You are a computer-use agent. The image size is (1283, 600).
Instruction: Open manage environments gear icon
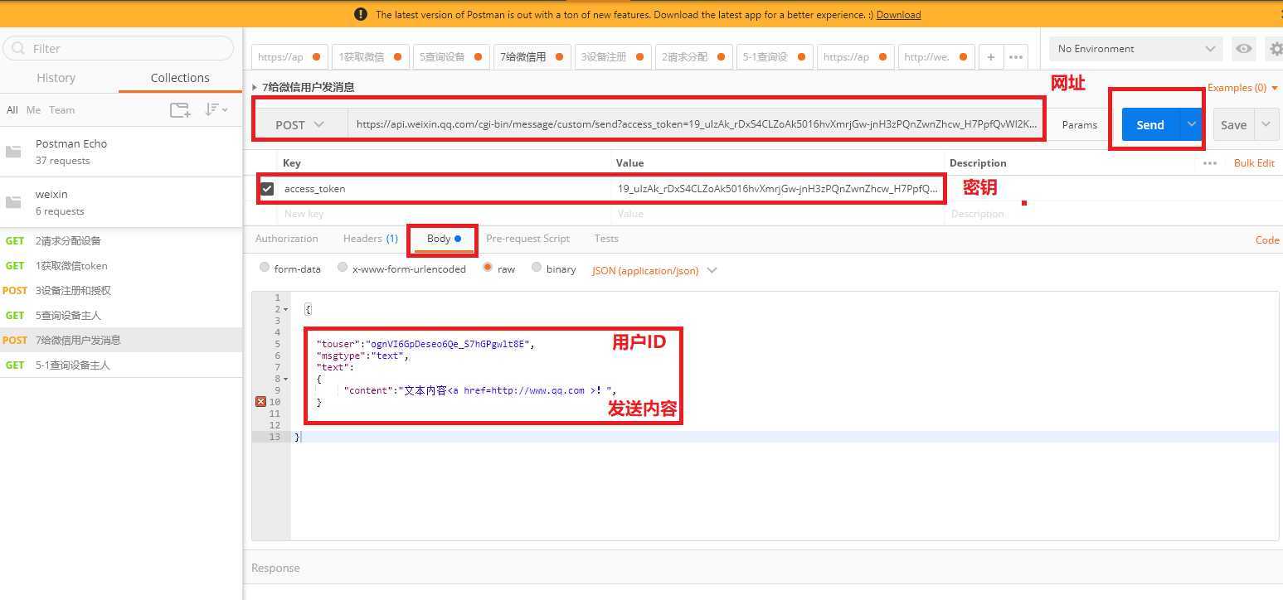[x=1276, y=49]
